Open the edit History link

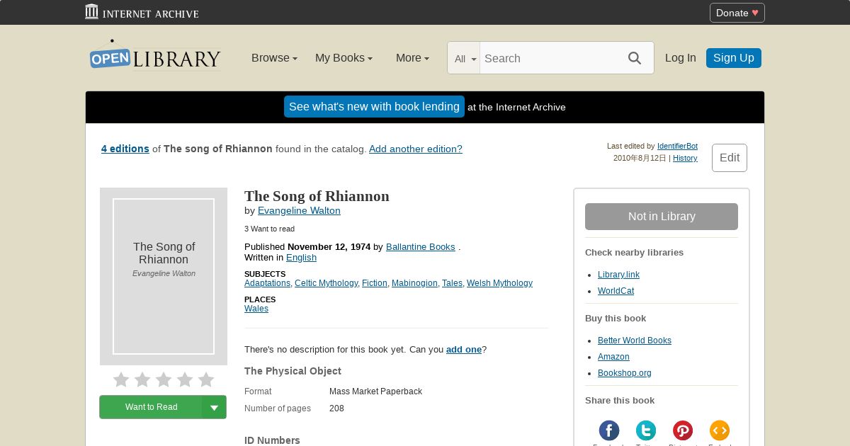[685, 158]
